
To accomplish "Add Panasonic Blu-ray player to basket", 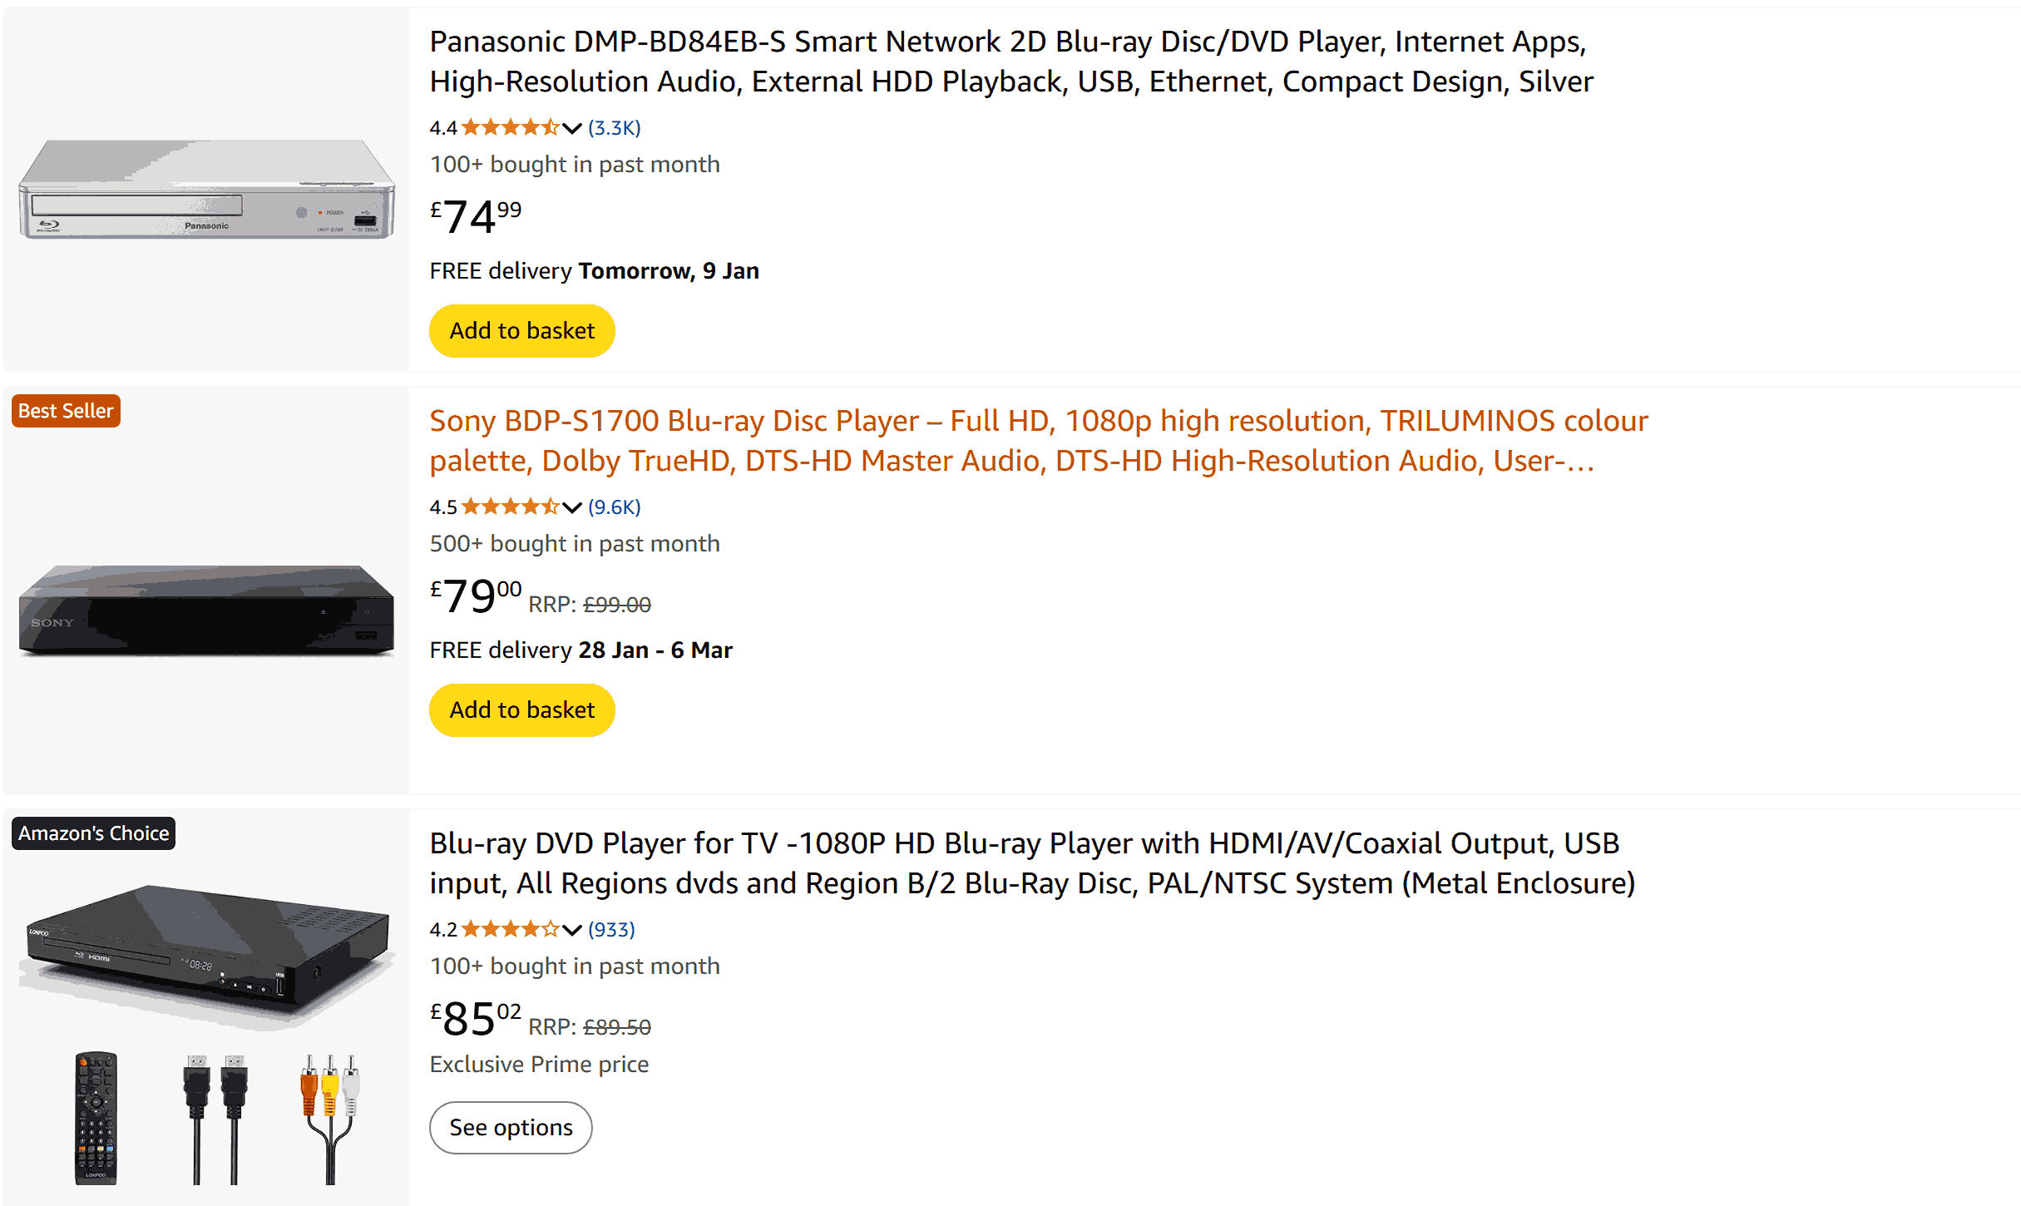I will click(x=521, y=331).
